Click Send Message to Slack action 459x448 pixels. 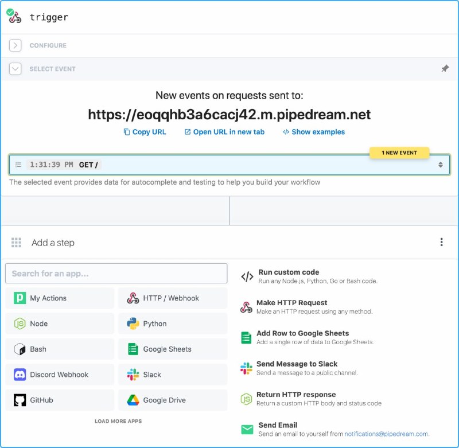[298, 368]
